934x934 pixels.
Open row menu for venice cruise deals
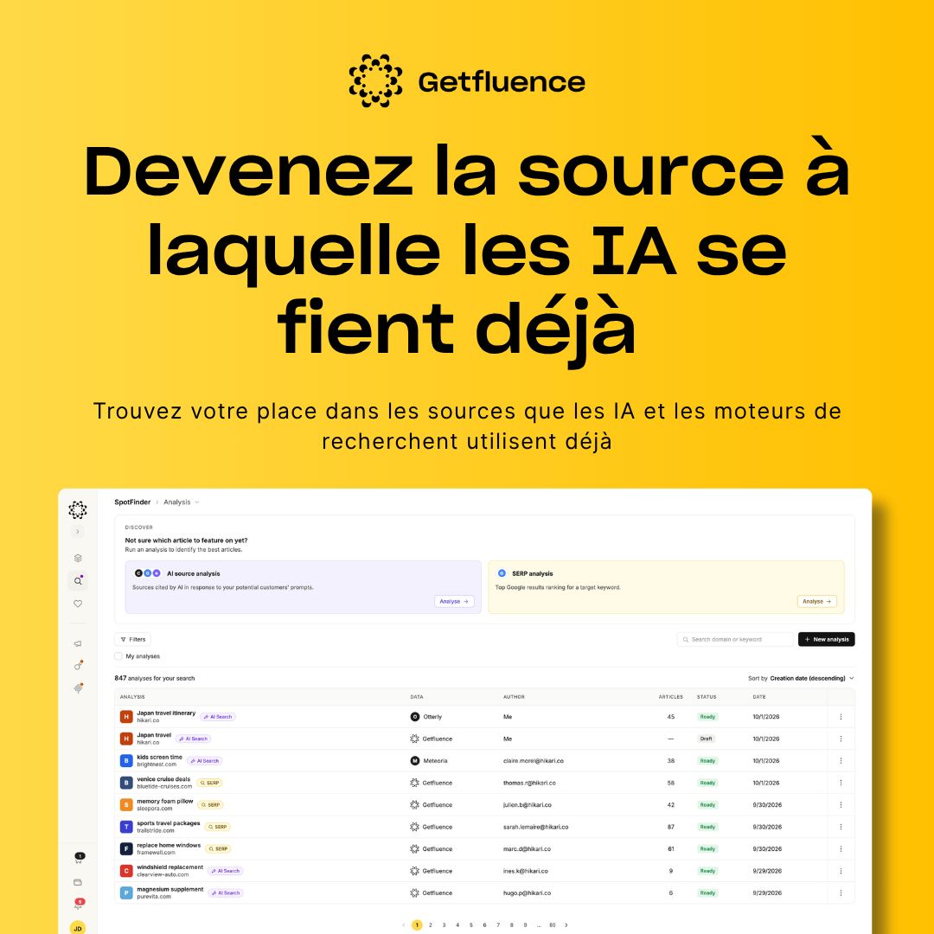tap(841, 783)
